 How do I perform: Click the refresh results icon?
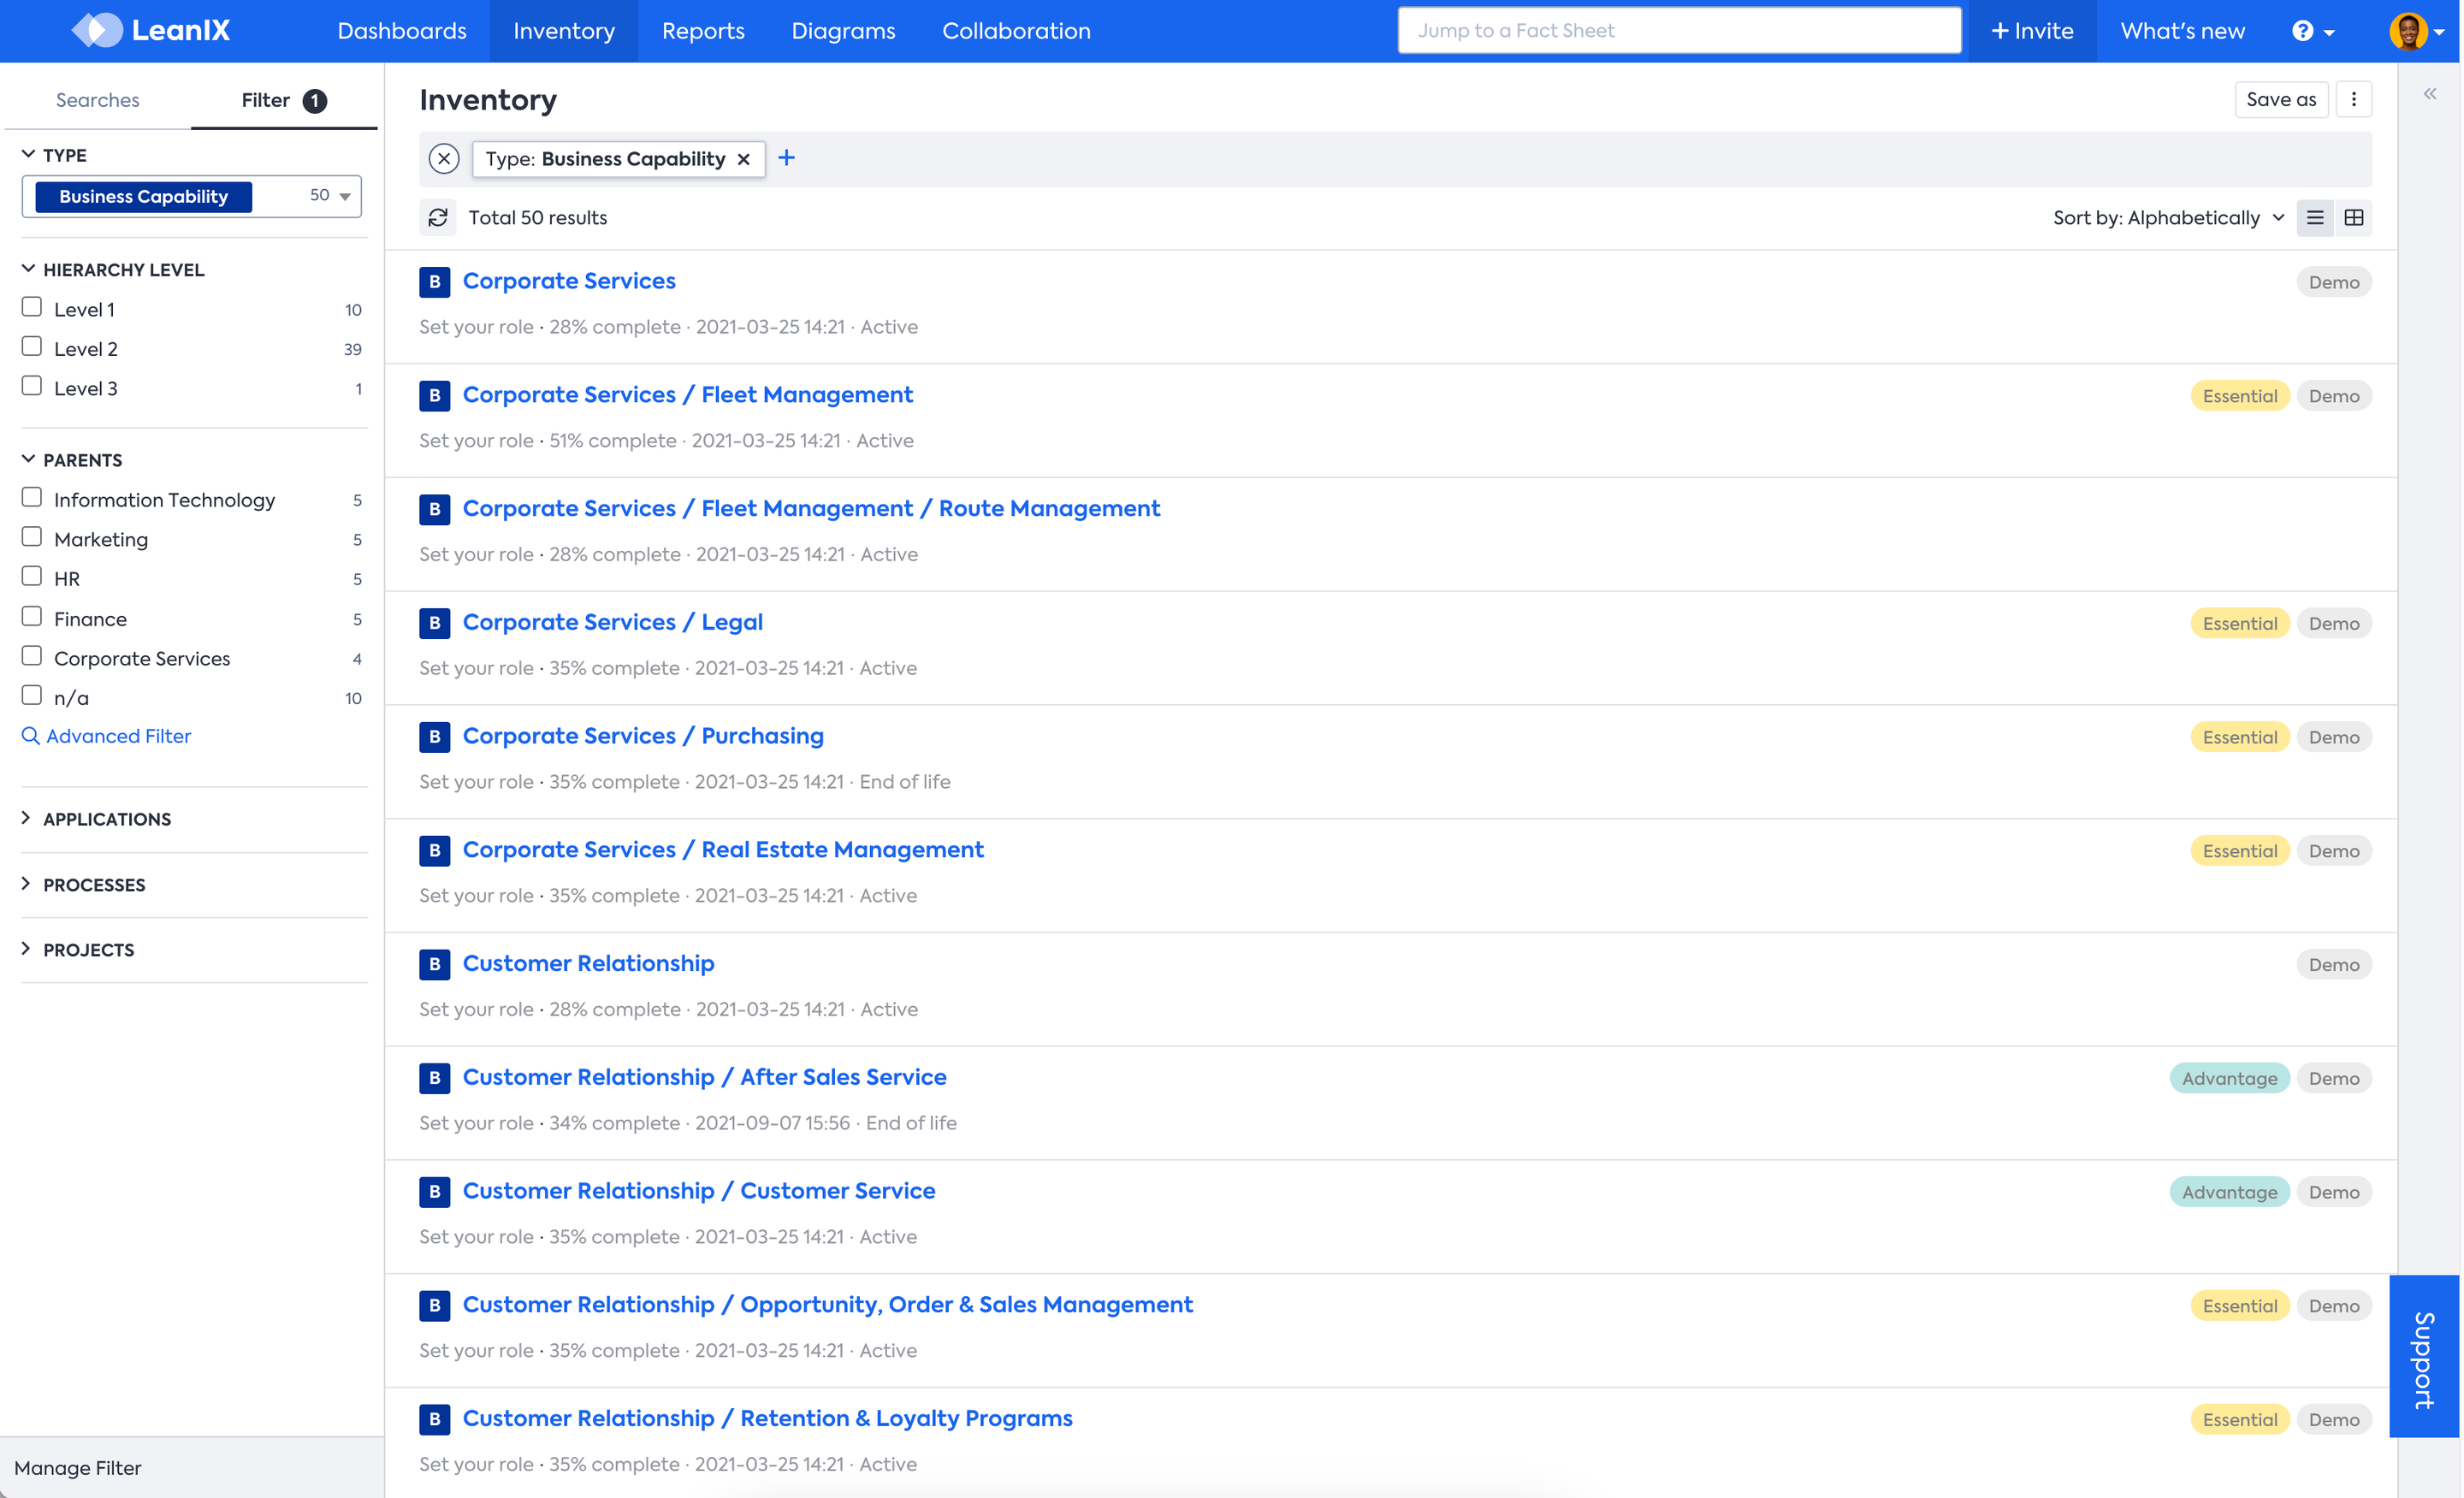438,217
